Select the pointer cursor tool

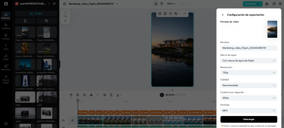click(156, 4)
